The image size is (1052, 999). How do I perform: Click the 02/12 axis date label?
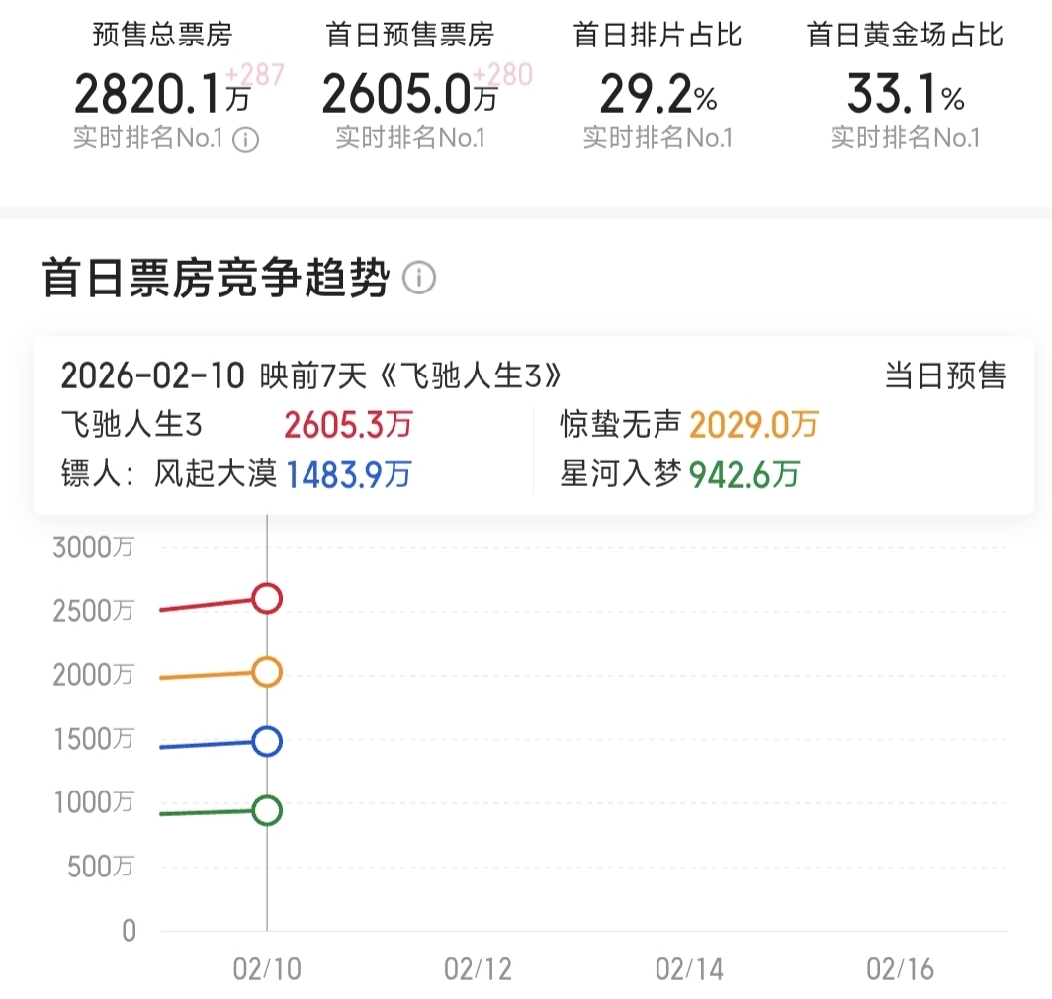[x=478, y=969]
